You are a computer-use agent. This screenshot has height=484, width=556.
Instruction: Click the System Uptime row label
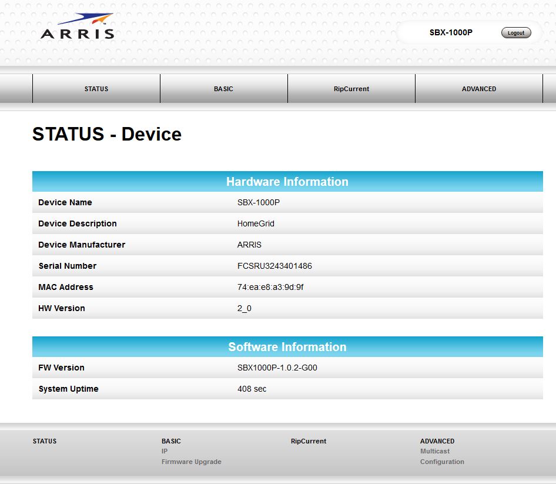click(x=68, y=389)
